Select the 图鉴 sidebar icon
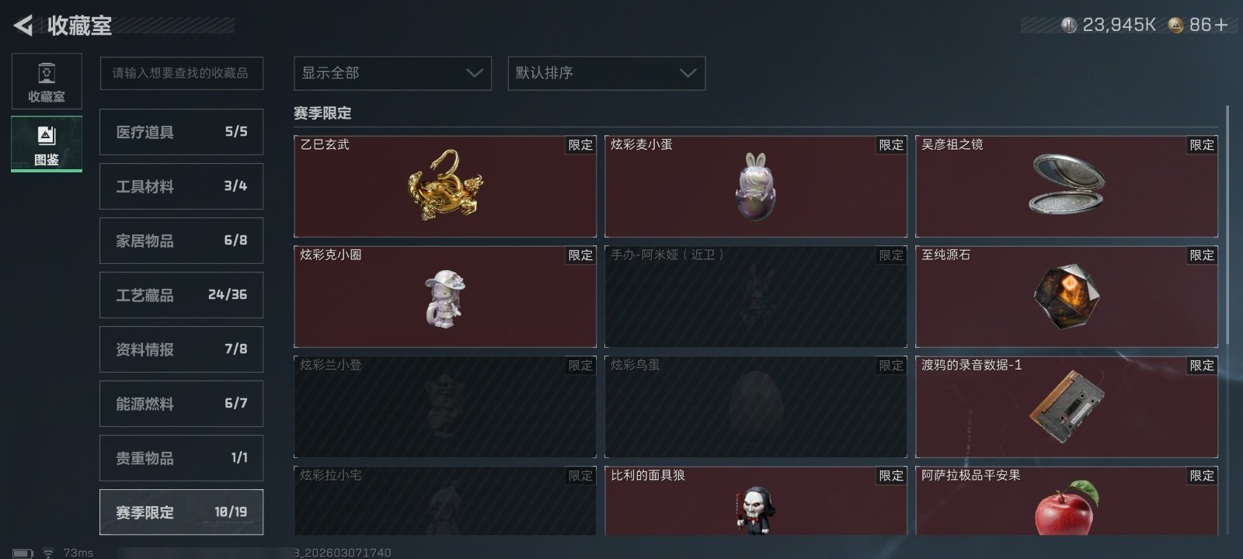 coord(47,144)
